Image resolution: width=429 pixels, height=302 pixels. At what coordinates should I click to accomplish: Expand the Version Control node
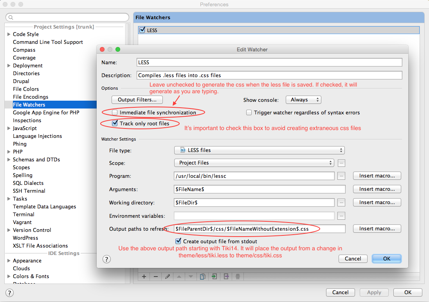point(9,230)
